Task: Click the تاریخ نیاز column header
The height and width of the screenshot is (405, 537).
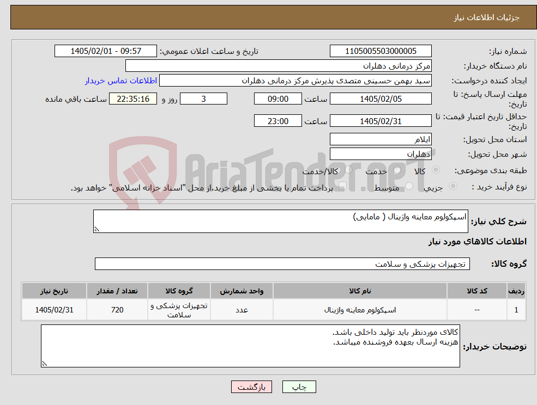Action: [x=54, y=291]
